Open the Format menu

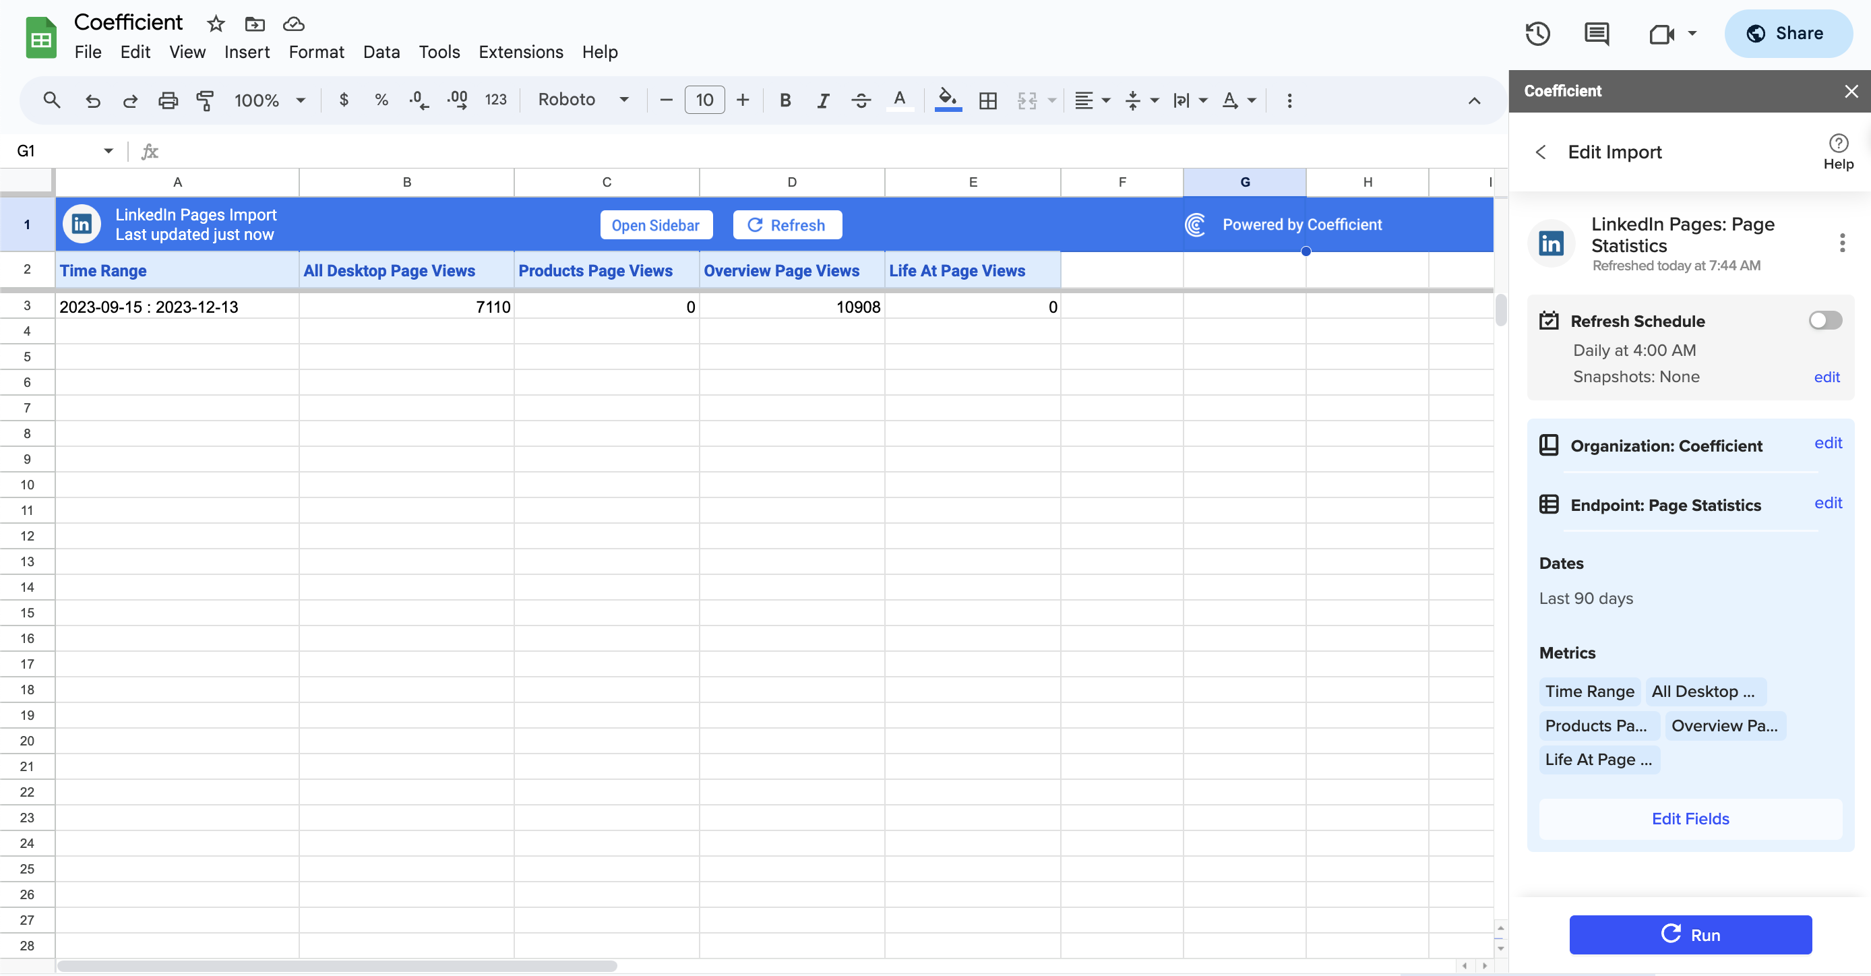point(316,51)
